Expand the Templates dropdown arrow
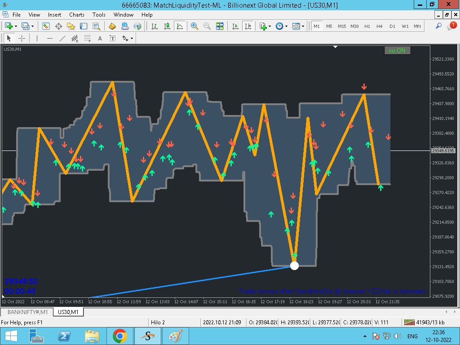 (303, 26)
